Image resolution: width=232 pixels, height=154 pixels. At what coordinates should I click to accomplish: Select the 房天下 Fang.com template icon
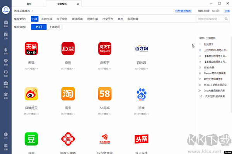105,49
